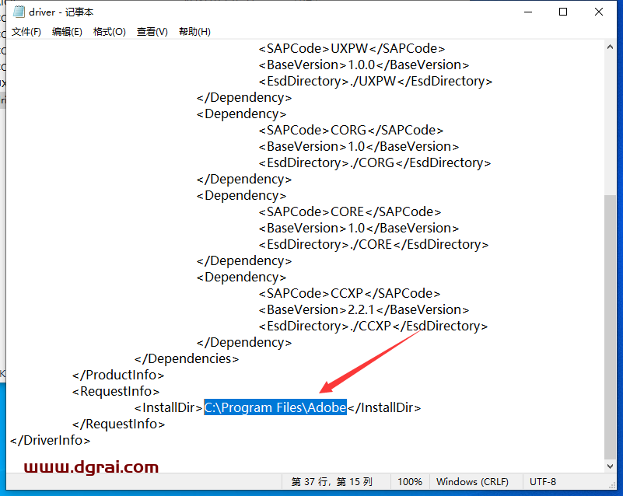
Task: Open the 查看(V) menu
Action: click(152, 32)
